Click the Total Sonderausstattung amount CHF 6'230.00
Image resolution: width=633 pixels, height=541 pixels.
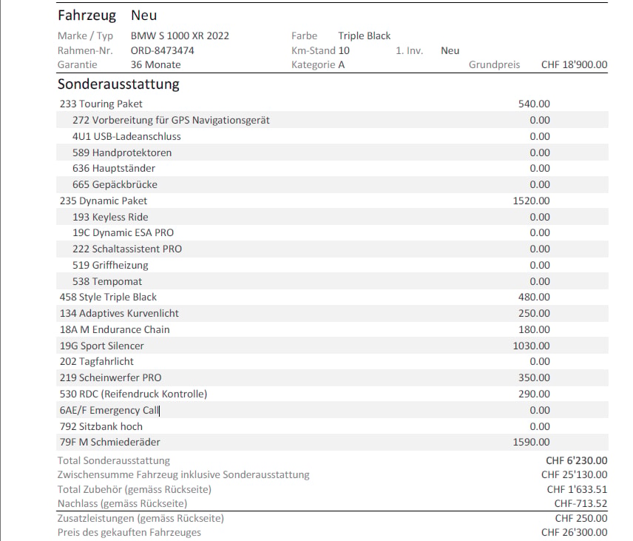(x=577, y=460)
